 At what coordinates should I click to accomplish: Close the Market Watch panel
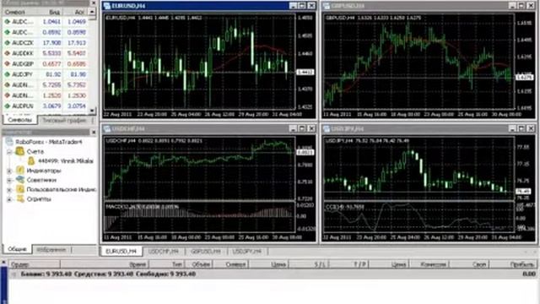tap(94, 3)
